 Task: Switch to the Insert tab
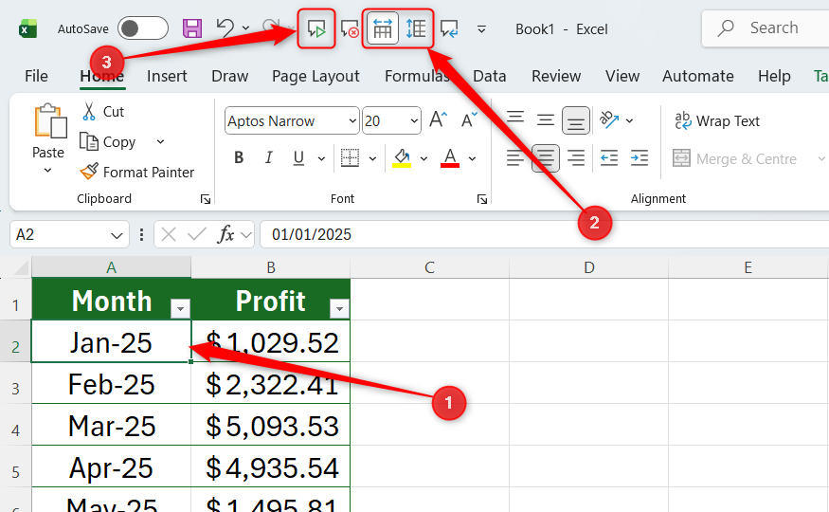coord(167,76)
